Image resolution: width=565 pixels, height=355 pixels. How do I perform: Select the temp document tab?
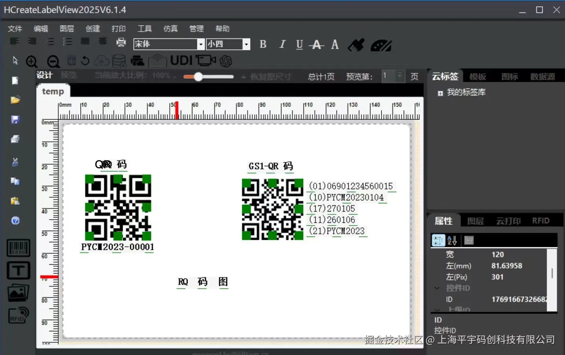53,91
